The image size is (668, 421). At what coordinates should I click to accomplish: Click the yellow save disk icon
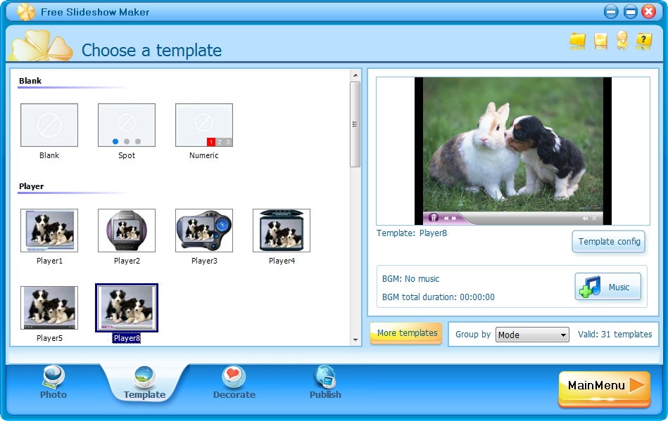[600, 41]
